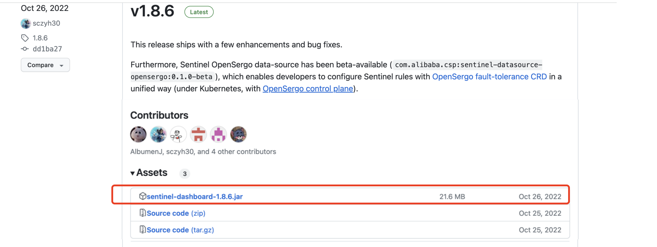Open the Compare dropdown

pyautogui.click(x=45, y=65)
